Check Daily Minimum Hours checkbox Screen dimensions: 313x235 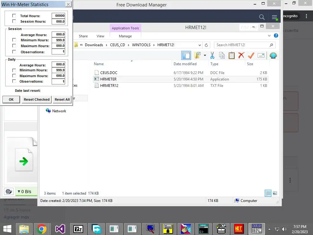[14, 70]
